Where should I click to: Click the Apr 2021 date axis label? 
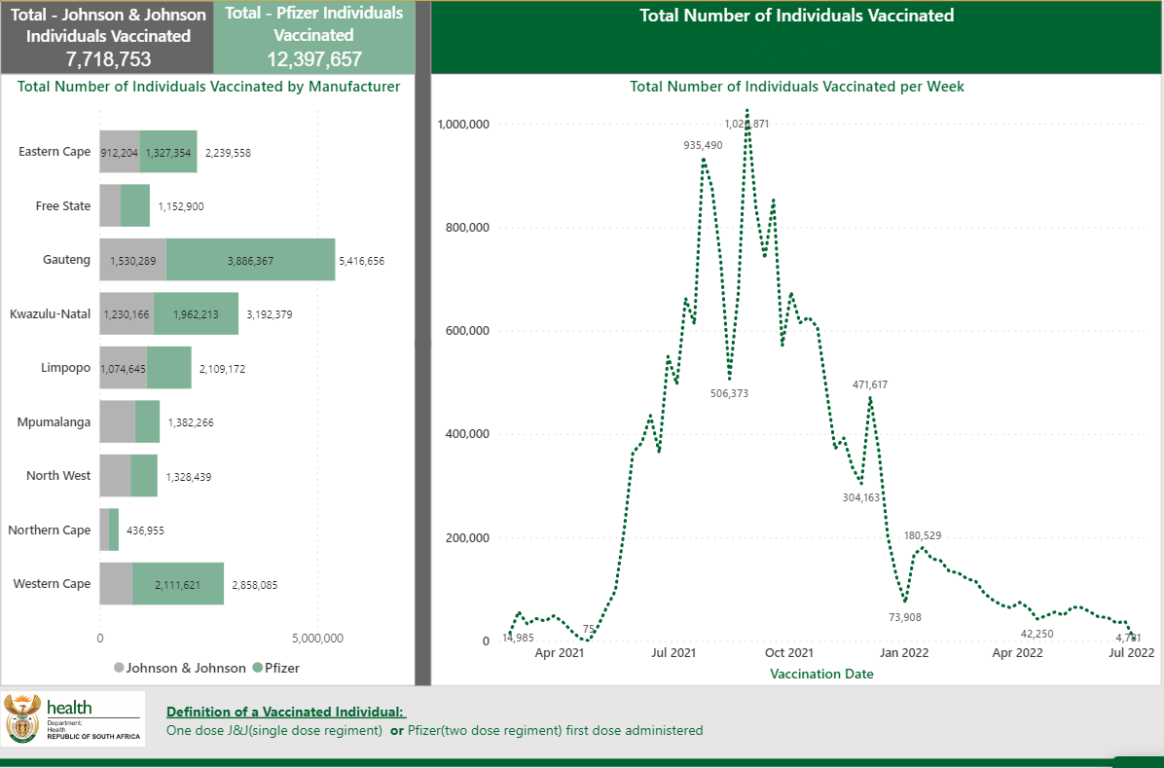point(559,653)
